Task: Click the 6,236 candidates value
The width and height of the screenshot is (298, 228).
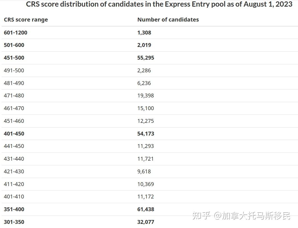Action: (144, 83)
